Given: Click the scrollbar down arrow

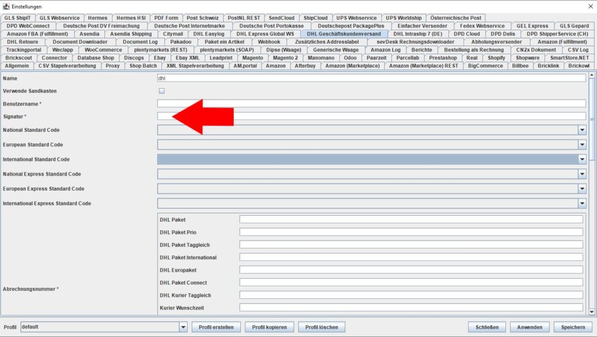Looking at the screenshot, I should pos(592,311).
